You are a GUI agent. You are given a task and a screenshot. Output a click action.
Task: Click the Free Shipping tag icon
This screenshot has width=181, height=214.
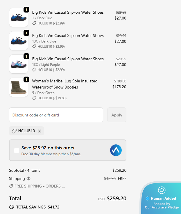point(11,186)
